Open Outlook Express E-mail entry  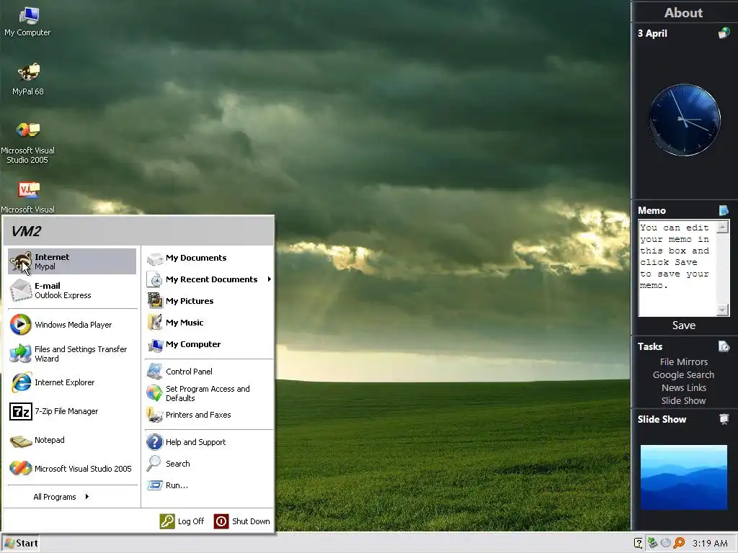72,290
